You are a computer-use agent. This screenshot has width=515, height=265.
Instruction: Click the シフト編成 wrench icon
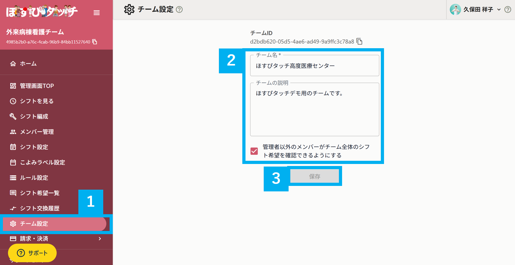tap(13, 116)
